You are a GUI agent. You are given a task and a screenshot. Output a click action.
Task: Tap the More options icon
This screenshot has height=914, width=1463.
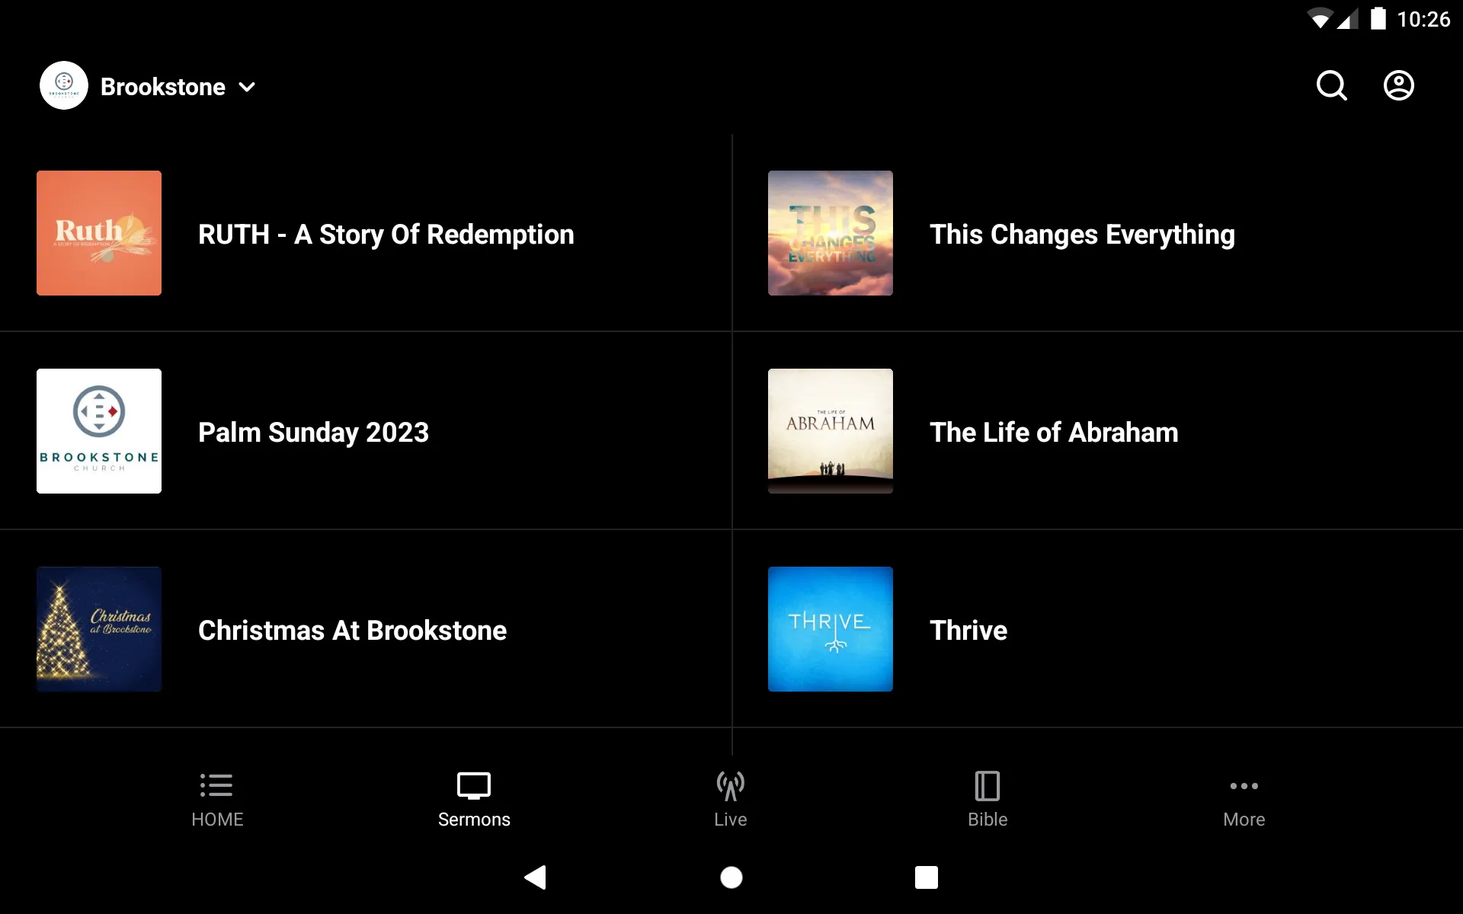pos(1244,799)
